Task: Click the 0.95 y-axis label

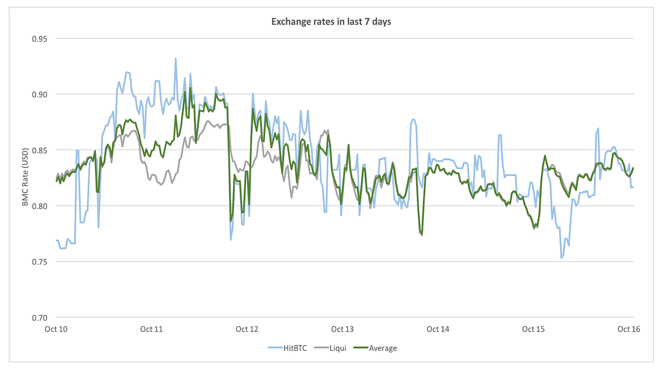Action: [x=40, y=39]
